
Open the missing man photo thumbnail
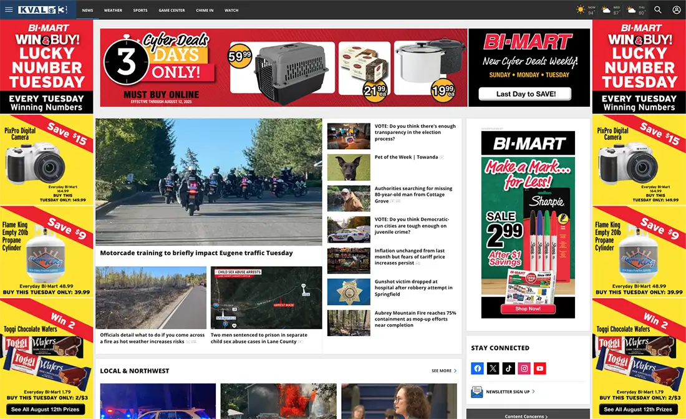349,198
